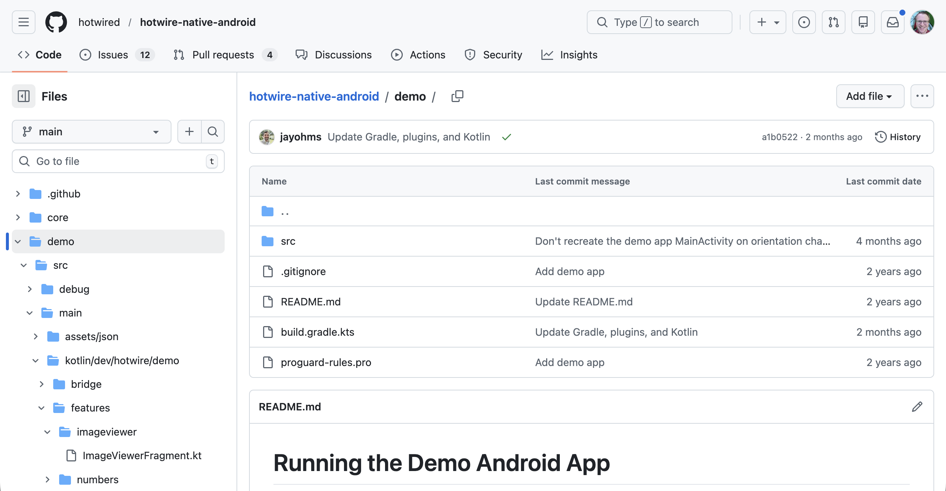Collapse the src folder in file tree

[x=24, y=265]
